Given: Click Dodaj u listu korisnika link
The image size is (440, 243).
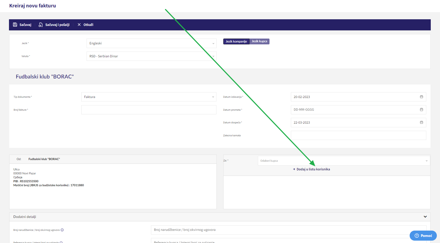Looking at the screenshot, I should pyautogui.click(x=311, y=169).
